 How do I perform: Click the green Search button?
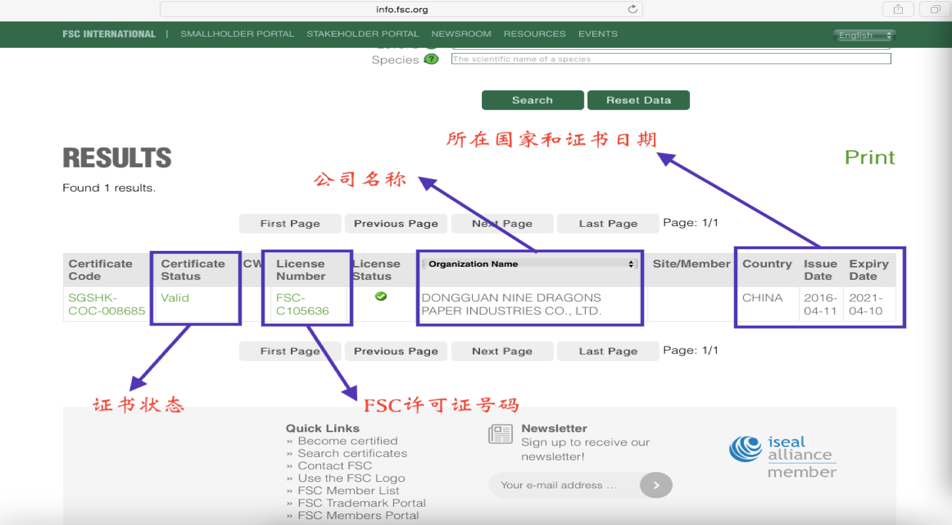tap(532, 100)
